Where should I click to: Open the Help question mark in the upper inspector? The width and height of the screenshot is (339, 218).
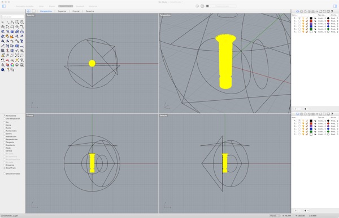click(x=332, y=11)
